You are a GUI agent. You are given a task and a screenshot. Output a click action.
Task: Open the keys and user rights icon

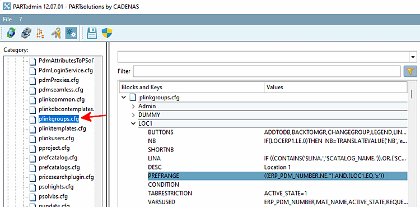pyautogui.click(x=56, y=33)
